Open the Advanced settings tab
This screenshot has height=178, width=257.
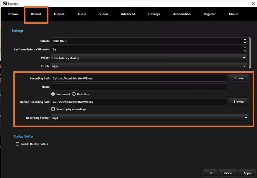128,14
